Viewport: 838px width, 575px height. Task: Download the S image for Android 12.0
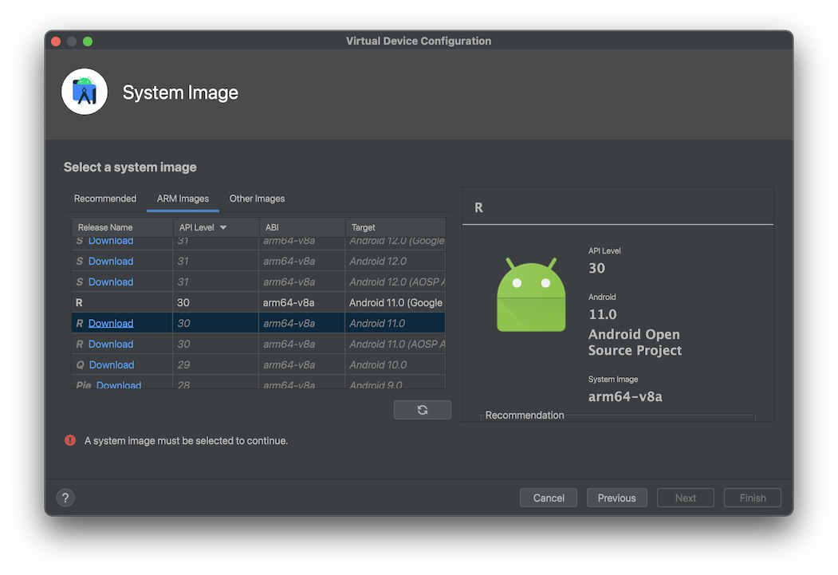coord(111,262)
